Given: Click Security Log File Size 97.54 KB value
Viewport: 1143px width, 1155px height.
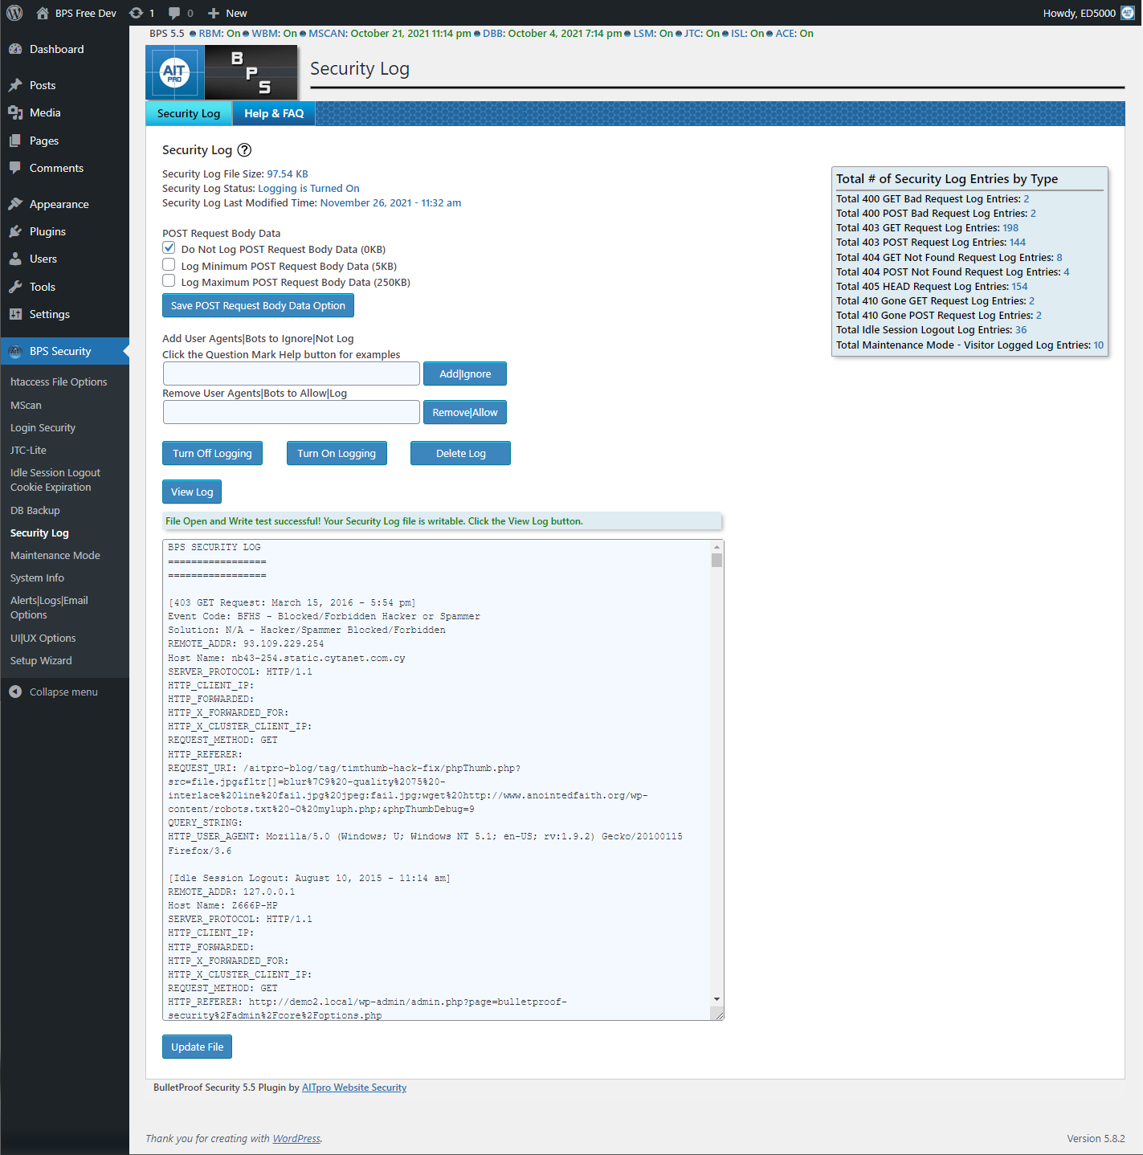Looking at the screenshot, I should click(288, 174).
